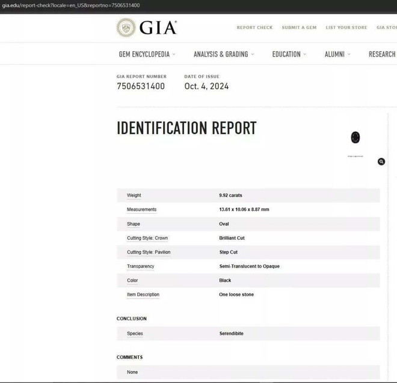This screenshot has width=397, height=383.
Task: Open the List Your Store link
Action: tap(346, 27)
